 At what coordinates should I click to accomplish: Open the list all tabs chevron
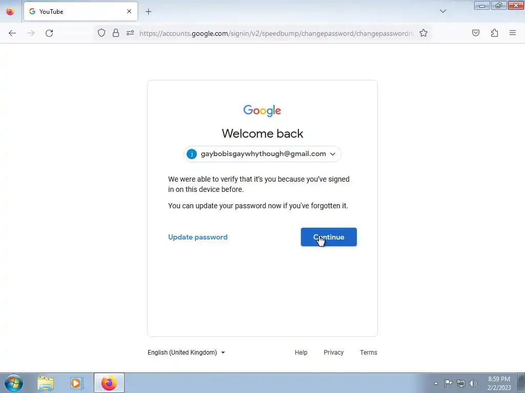(442, 11)
